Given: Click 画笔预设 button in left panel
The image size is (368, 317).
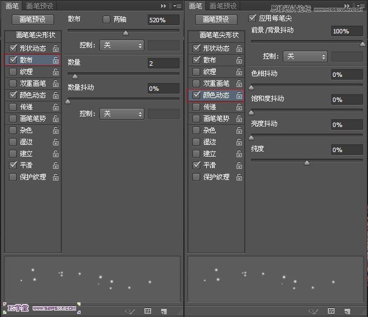Looking at the screenshot, I should pos(33,19).
